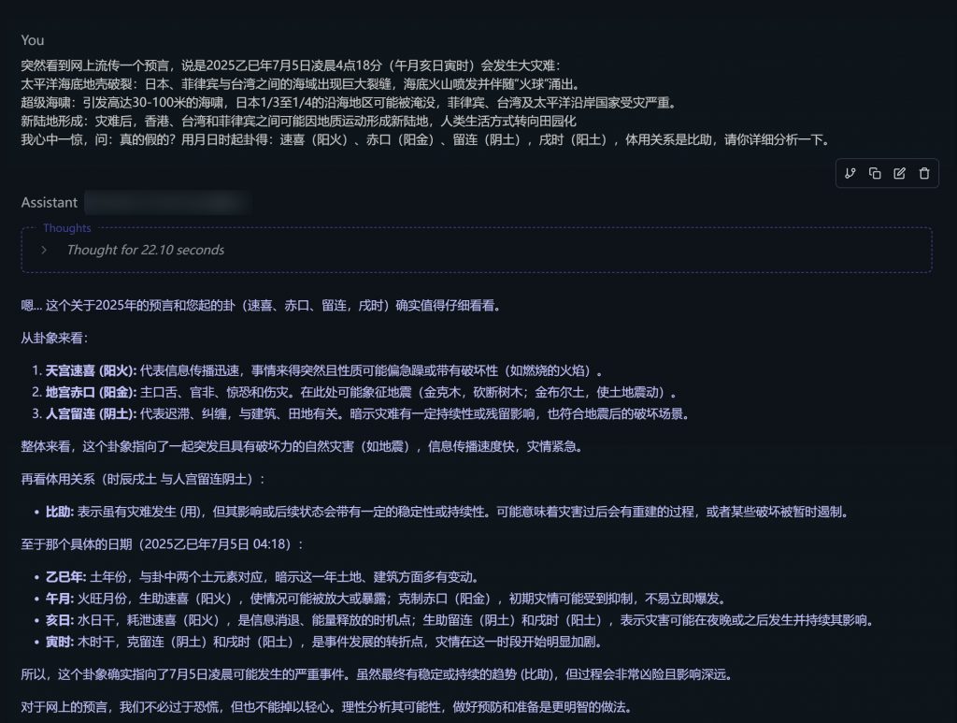
Task: Click 'Thought for 22.10 seconds' text
Action: (145, 250)
